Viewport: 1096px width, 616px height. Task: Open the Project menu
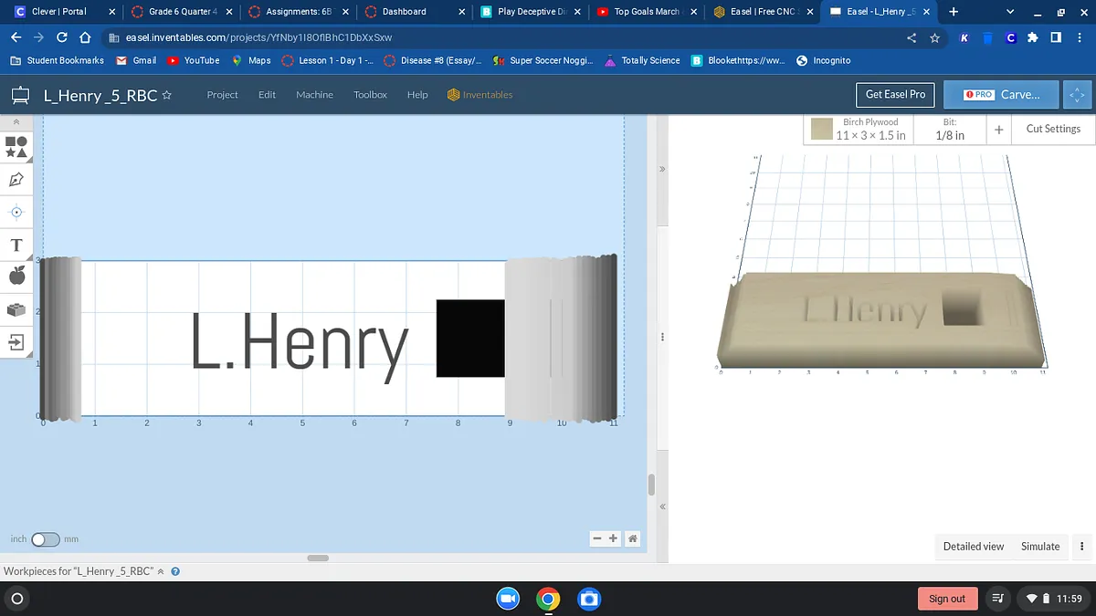click(222, 95)
